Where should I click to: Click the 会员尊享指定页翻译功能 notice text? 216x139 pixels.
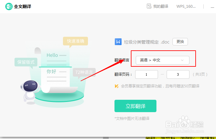point(160,86)
